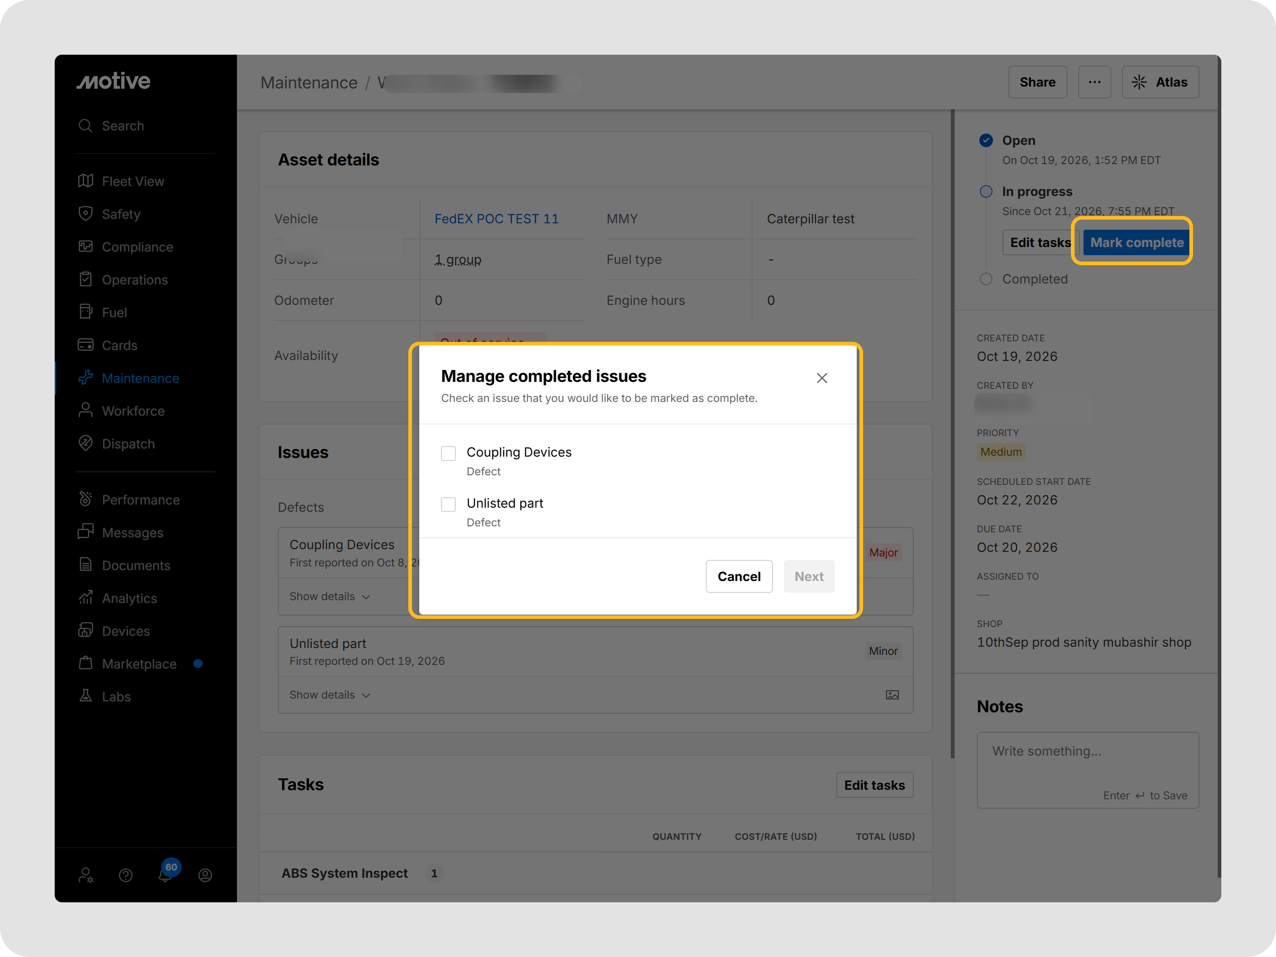The height and width of the screenshot is (957, 1276).
Task: Open the three-dots more options menu
Action: point(1094,82)
